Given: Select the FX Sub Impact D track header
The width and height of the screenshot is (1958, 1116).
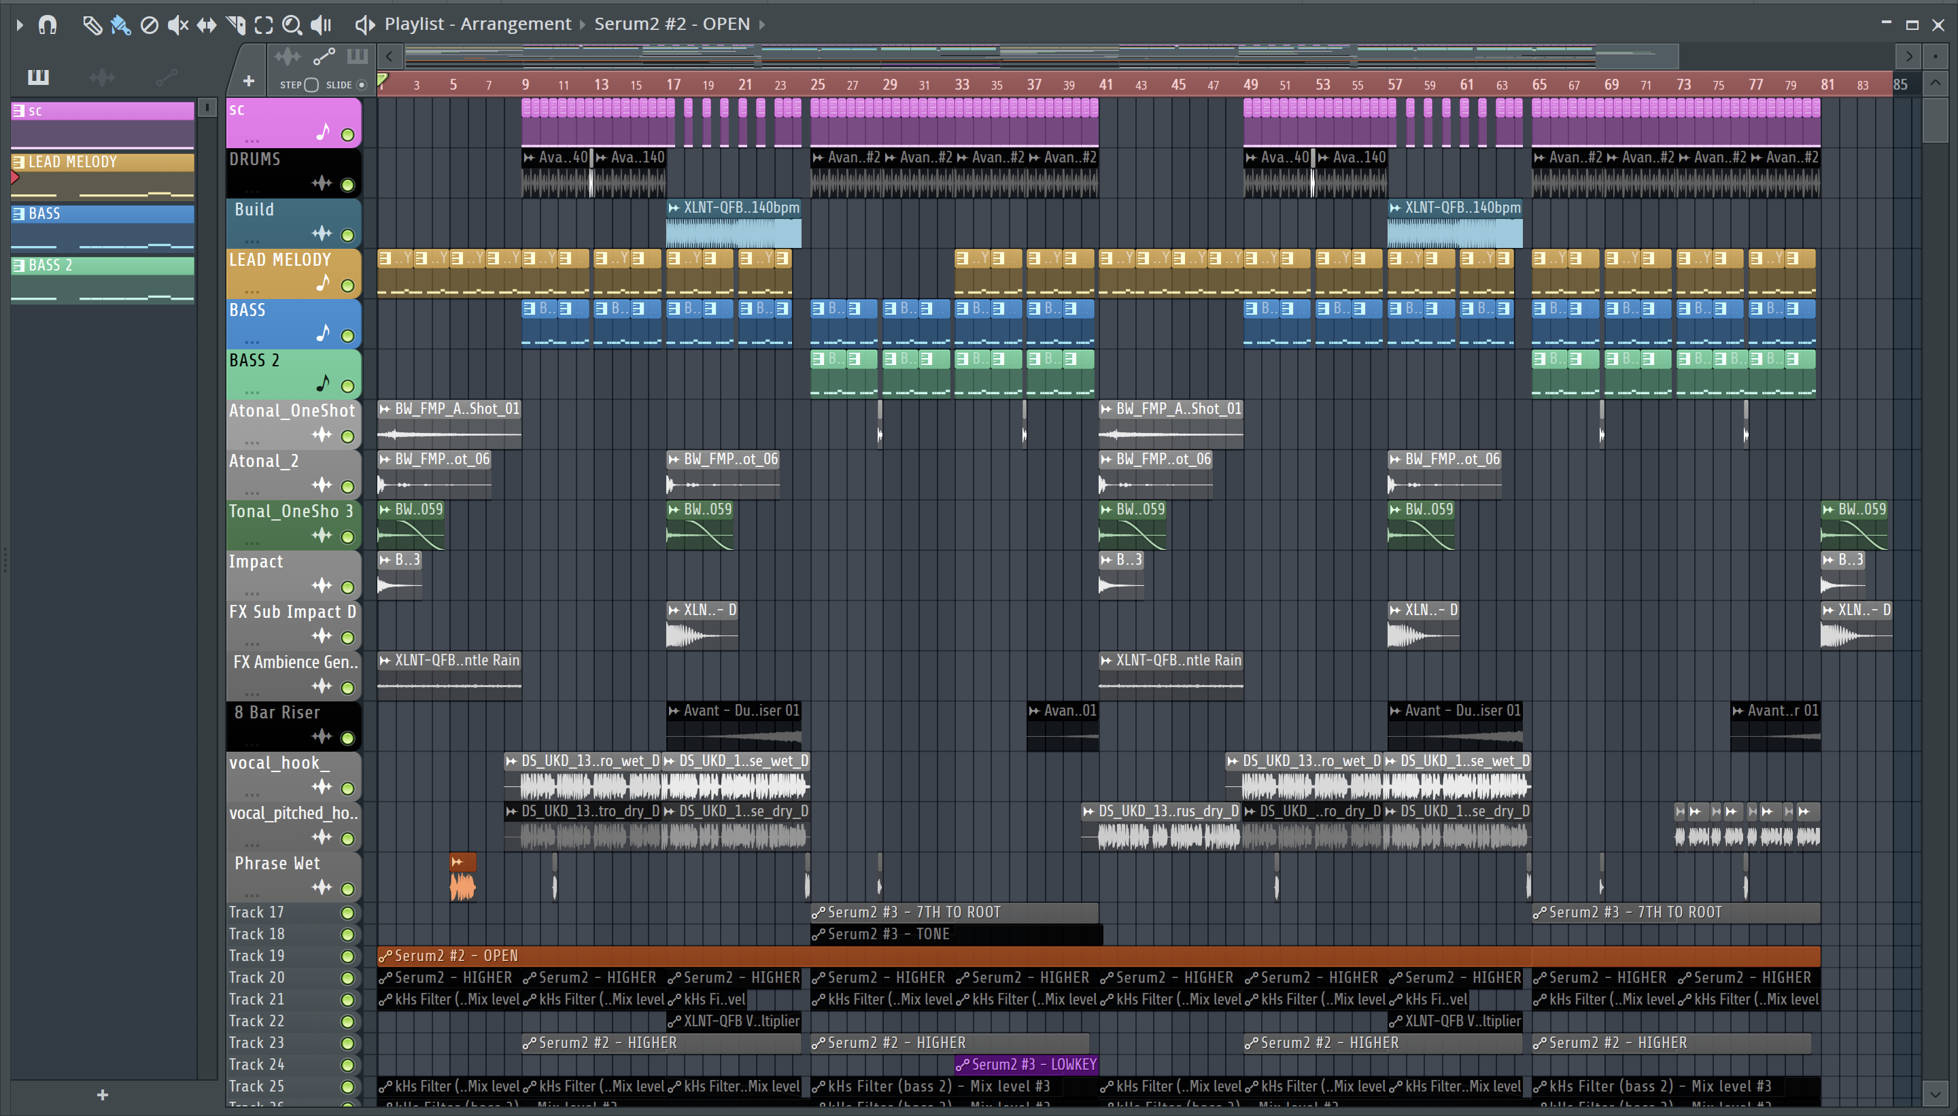Looking at the screenshot, I should tap(293, 625).
